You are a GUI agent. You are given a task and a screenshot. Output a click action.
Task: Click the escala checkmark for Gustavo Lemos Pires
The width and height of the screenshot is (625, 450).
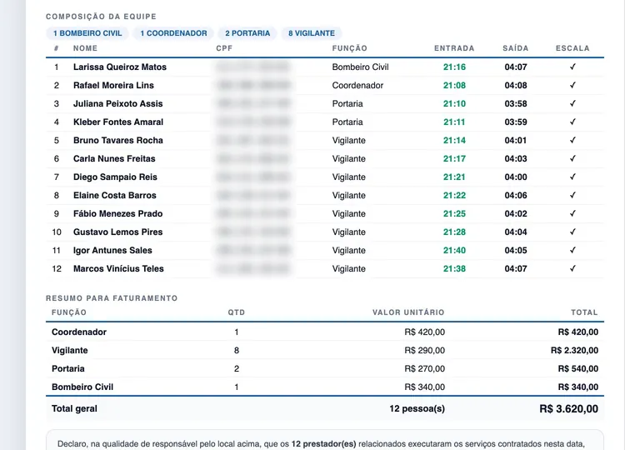572,232
